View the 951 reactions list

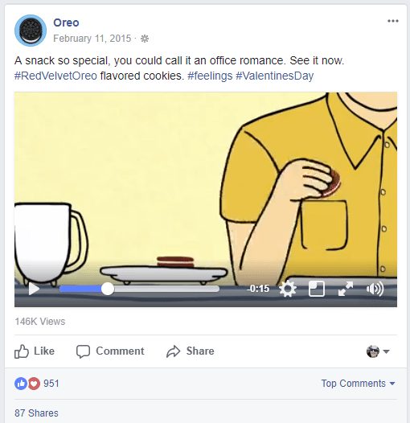[x=37, y=384]
